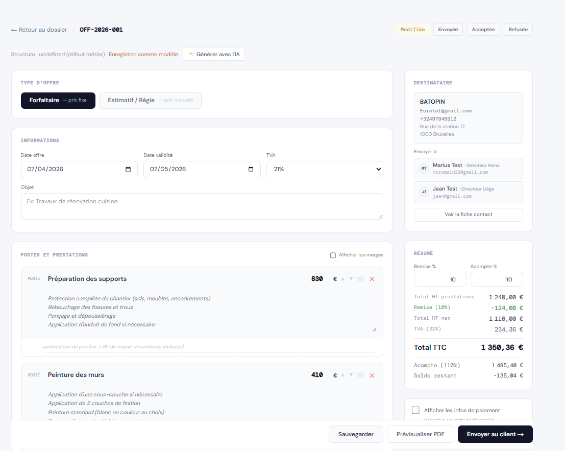Select Marius Test recipient card
The image size is (565, 451).
click(469, 169)
